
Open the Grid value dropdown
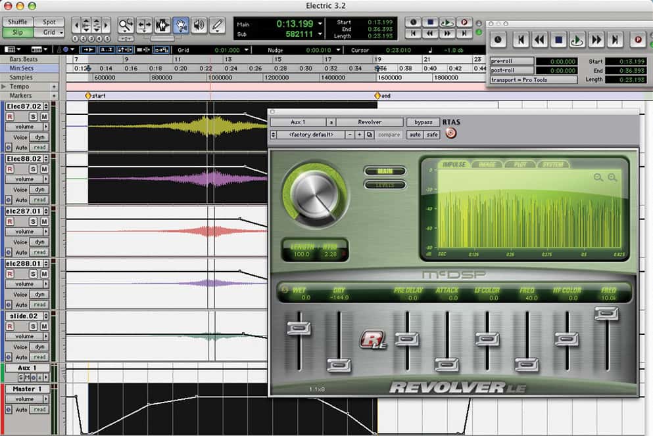[x=247, y=50]
